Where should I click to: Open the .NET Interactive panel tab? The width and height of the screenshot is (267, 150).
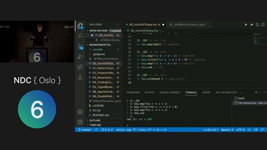(x=226, y=92)
